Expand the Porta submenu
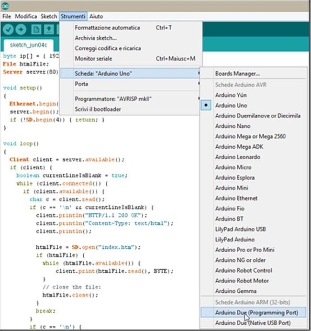Image resolution: width=311 pixels, height=331 pixels. click(130, 84)
